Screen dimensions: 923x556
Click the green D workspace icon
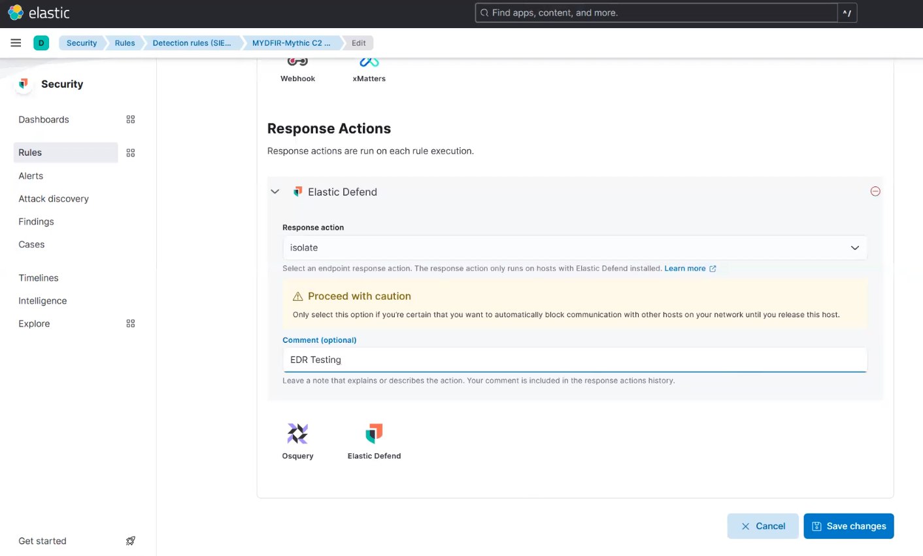41,43
